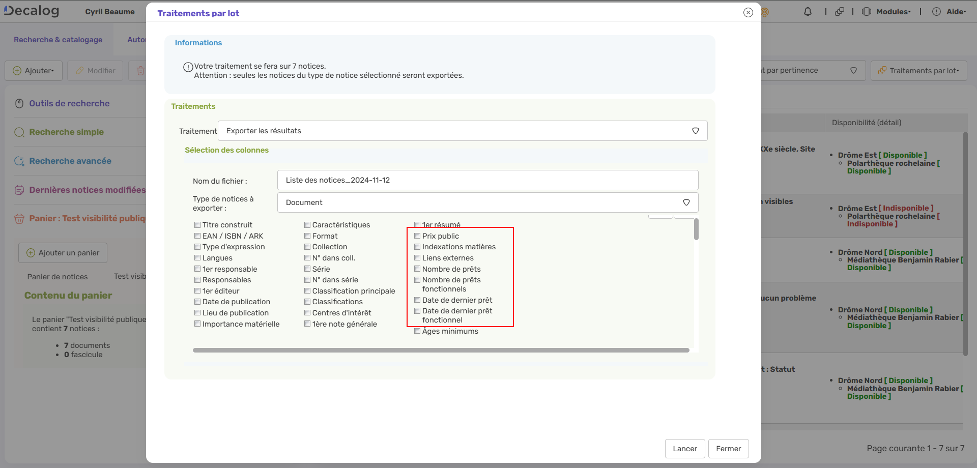Open the Modules menu icon
Screen dimensions: 977x468
tap(867, 12)
